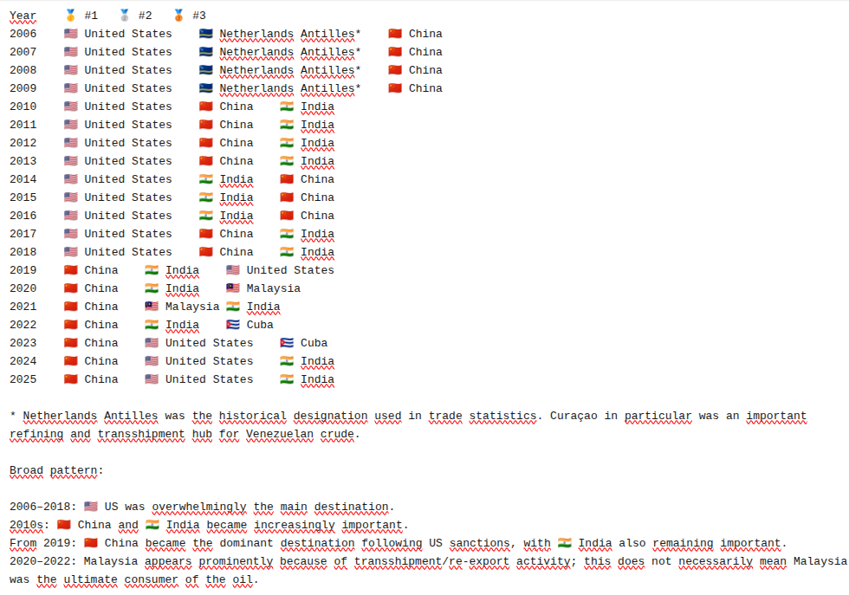This screenshot has width=849, height=595.
Task: Click the China flag in the 2011 row
Action: point(206,125)
